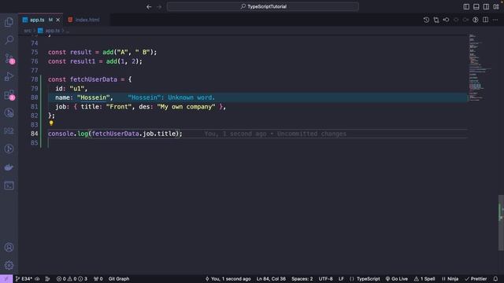Go back with the left arrow

[149, 6]
